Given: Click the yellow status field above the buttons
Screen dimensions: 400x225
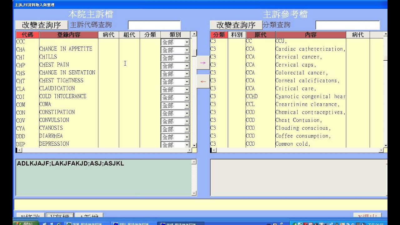Looking at the screenshot, I should (201, 204).
